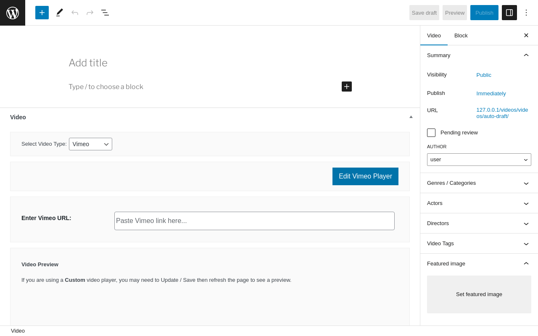Open the Select Video Type dropdown
The width and height of the screenshot is (538, 336).
(90, 144)
